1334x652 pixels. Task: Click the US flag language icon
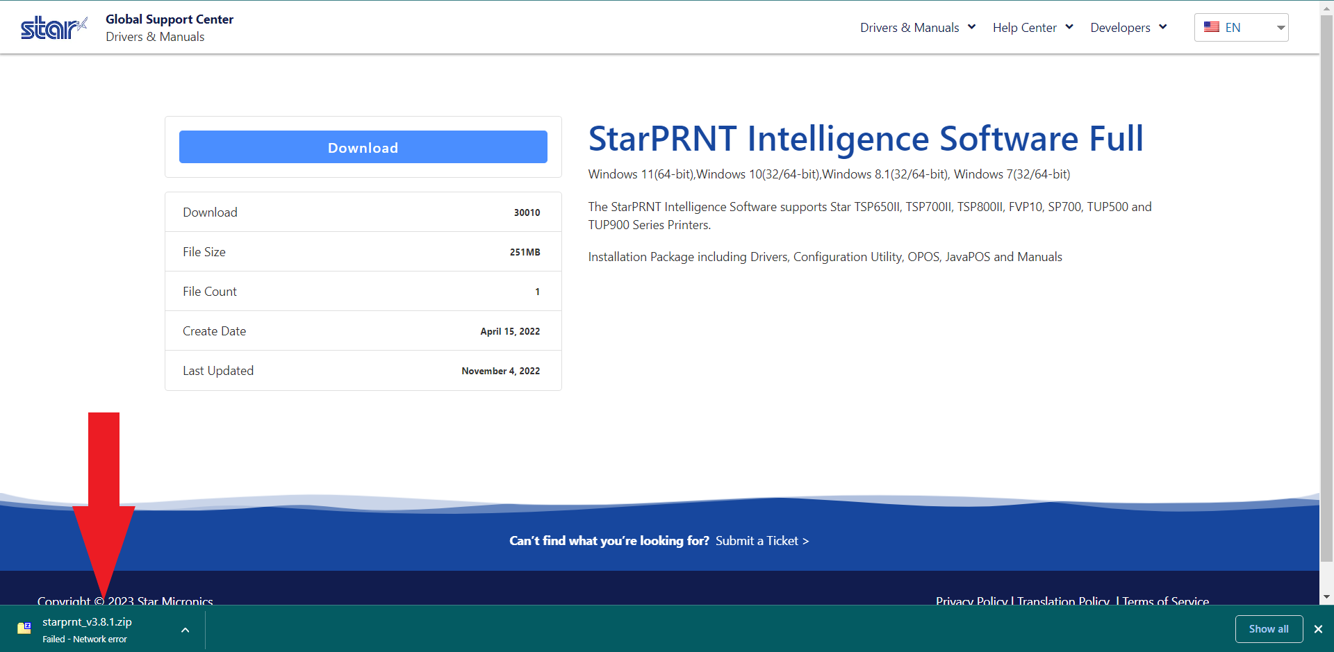pos(1212,27)
